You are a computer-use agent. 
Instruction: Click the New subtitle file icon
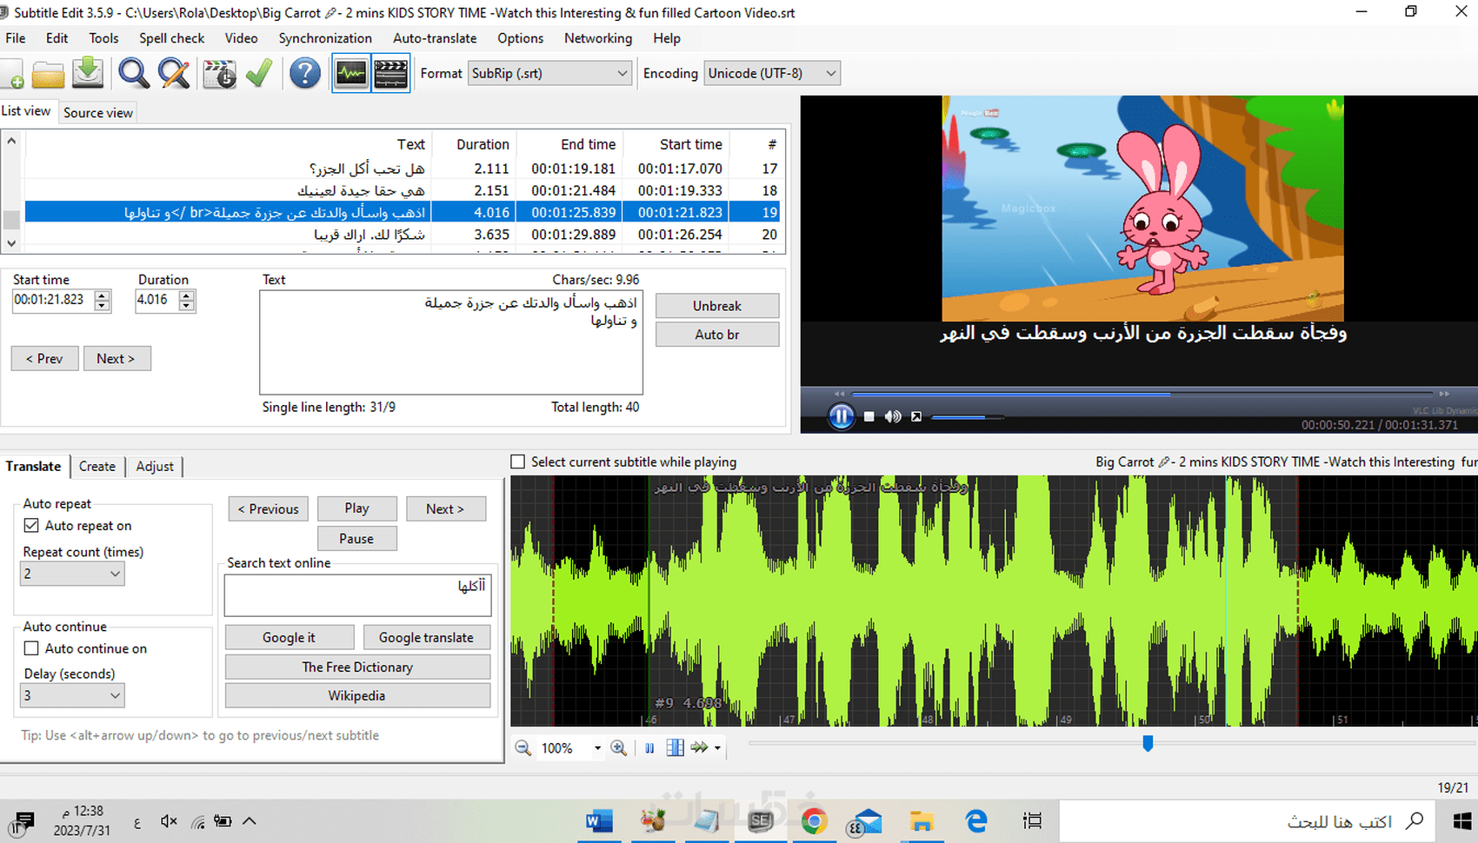[12, 74]
